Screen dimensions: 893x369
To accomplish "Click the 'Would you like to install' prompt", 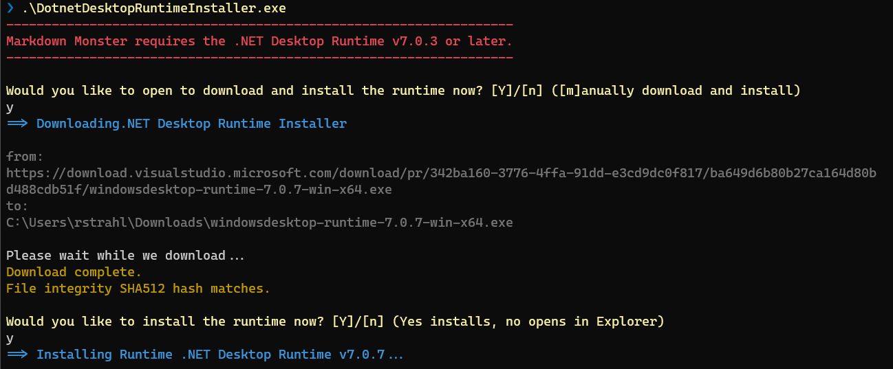I will (x=165, y=322).
